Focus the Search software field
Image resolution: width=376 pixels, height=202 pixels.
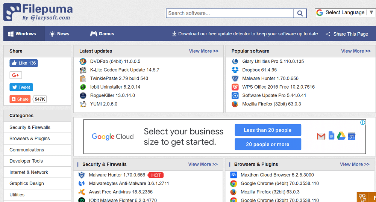(x=229, y=14)
